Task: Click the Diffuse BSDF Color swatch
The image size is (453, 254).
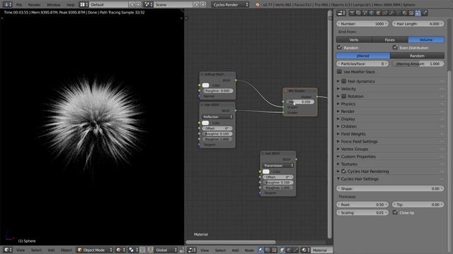Action: 205,85
